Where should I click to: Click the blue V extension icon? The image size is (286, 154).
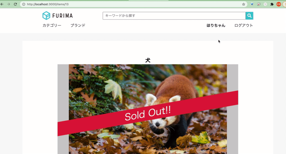[252, 4]
